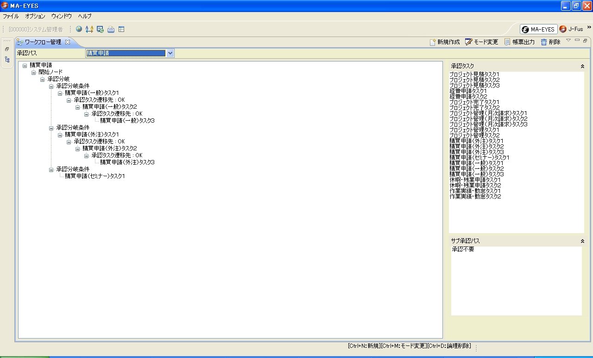Select 作業実績・勤怠タスク1 in the list
This screenshot has width=593, height=358.
(475, 191)
